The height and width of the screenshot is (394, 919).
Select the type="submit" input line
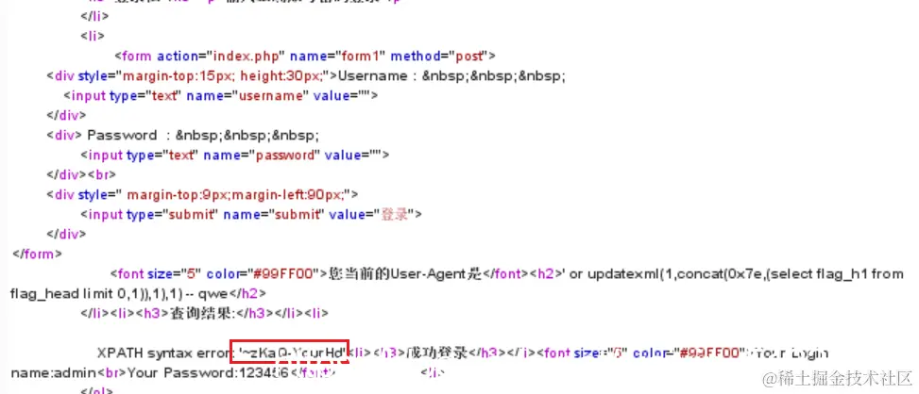click(251, 214)
